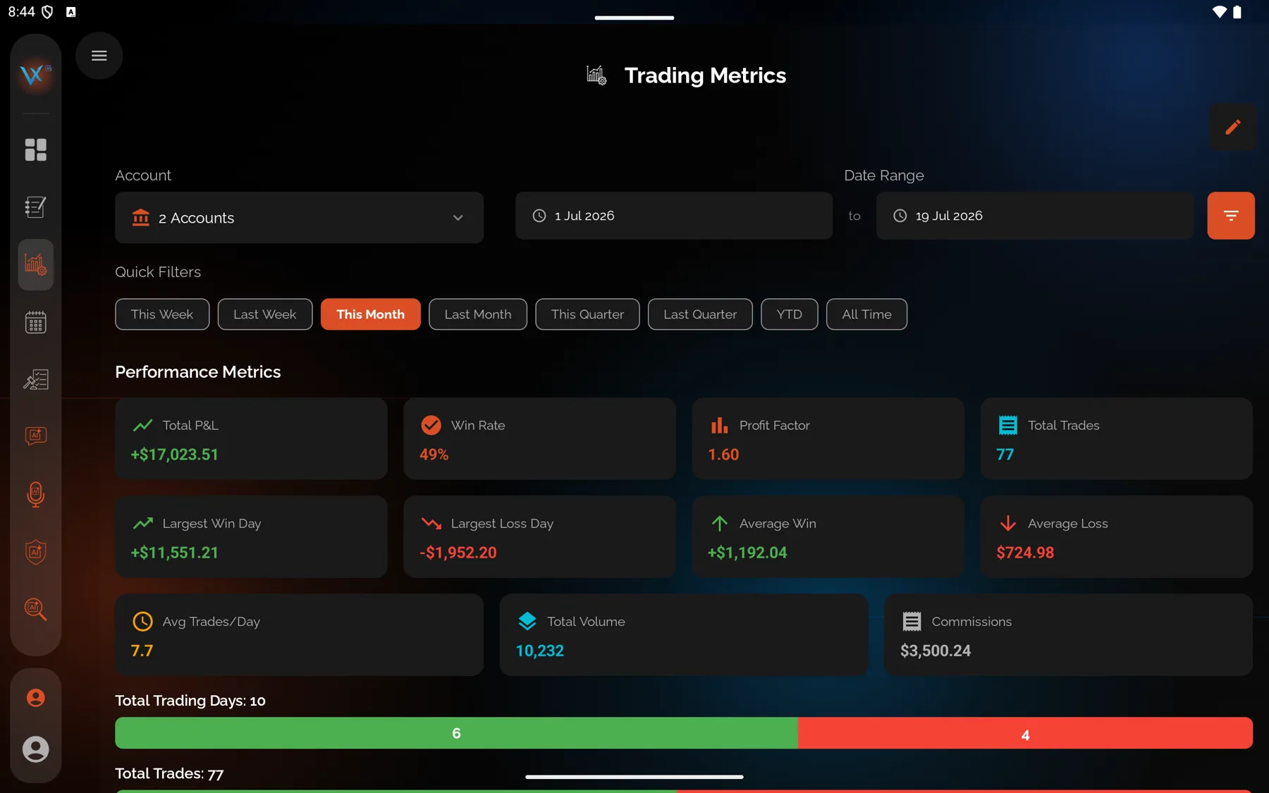
Task: Open the trade journal checklist icon
Action: 35,207
